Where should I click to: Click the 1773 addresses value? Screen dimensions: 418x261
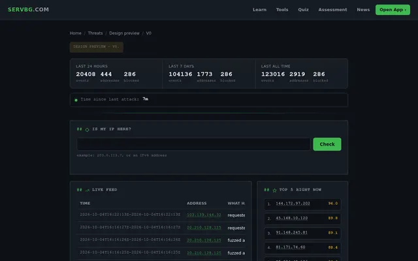(204, 74)
